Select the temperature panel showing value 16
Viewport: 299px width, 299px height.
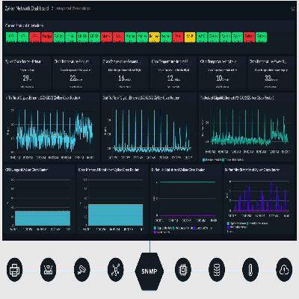(125, 74)
